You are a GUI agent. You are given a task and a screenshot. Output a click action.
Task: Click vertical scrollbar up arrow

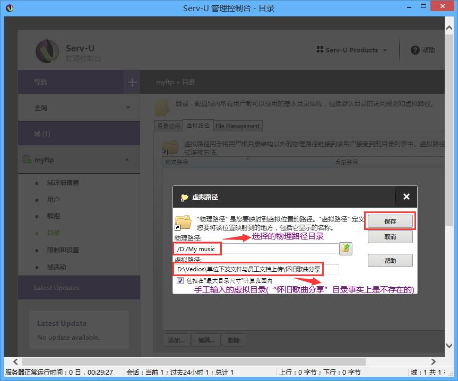click(449, 28)
